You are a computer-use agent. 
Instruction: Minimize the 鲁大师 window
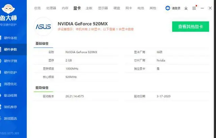[202, 8]
